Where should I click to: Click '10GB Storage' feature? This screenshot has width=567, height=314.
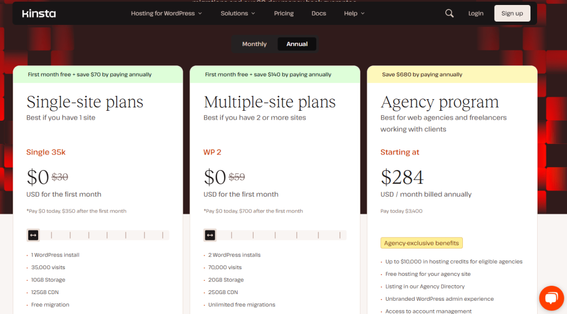click(48, 280)
